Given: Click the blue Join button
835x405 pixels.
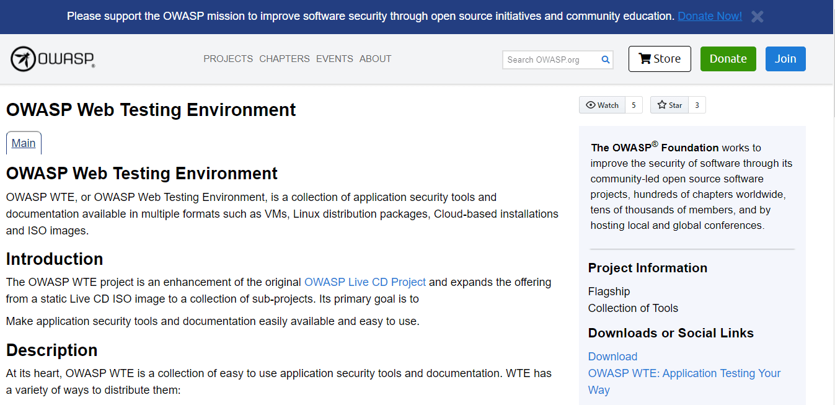Looking at the screenshot, I should (785, 59).
